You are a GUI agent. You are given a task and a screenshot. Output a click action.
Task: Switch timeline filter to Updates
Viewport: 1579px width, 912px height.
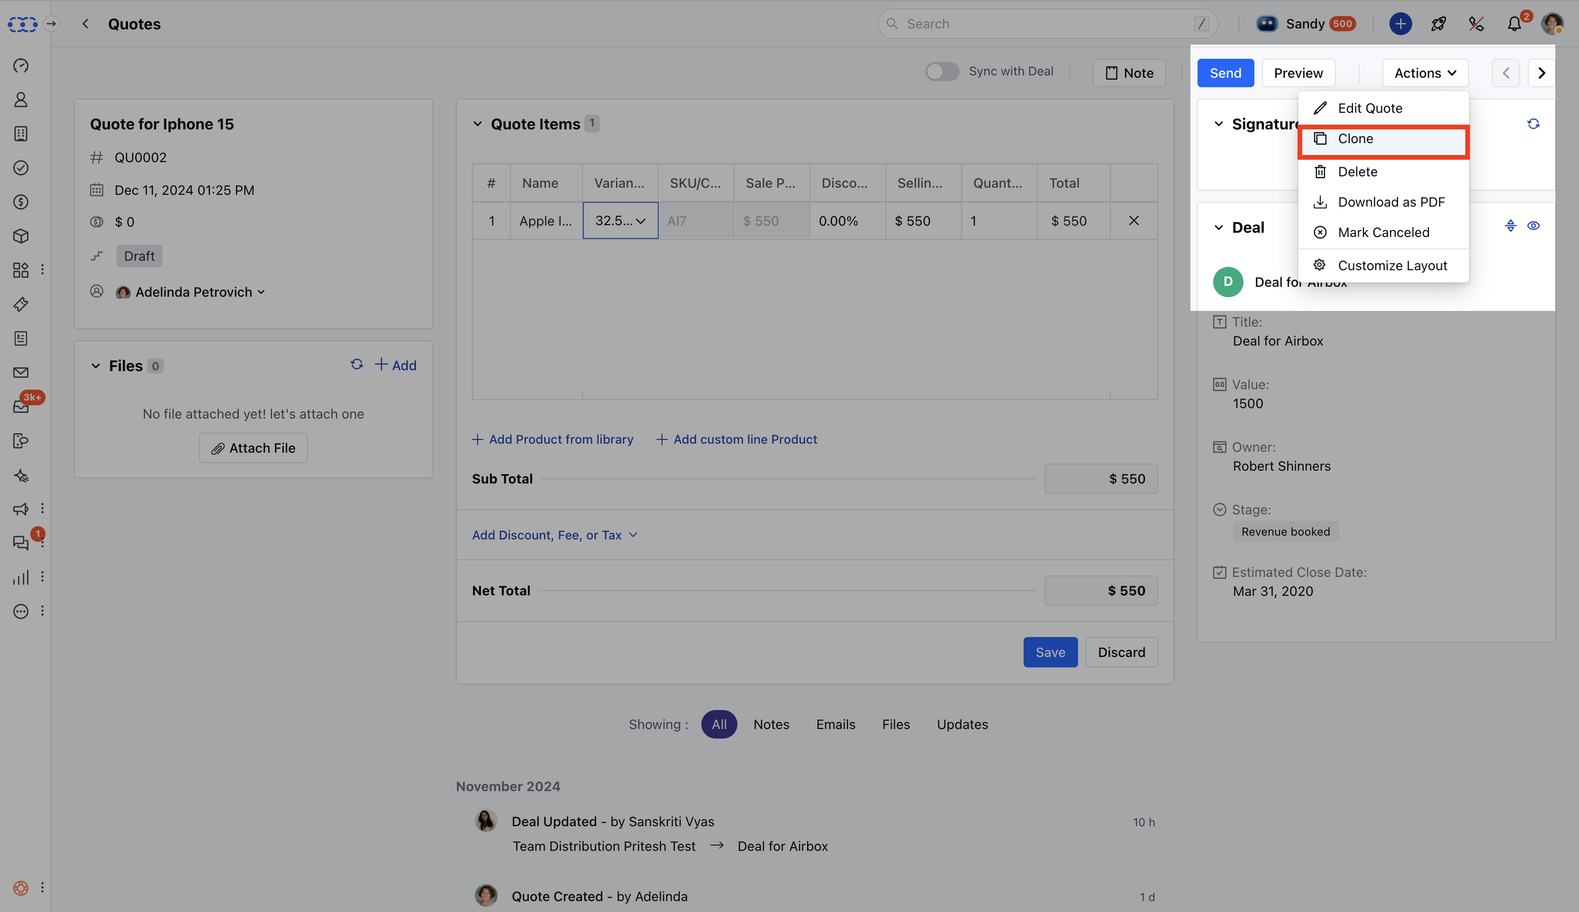pos(962,725)
